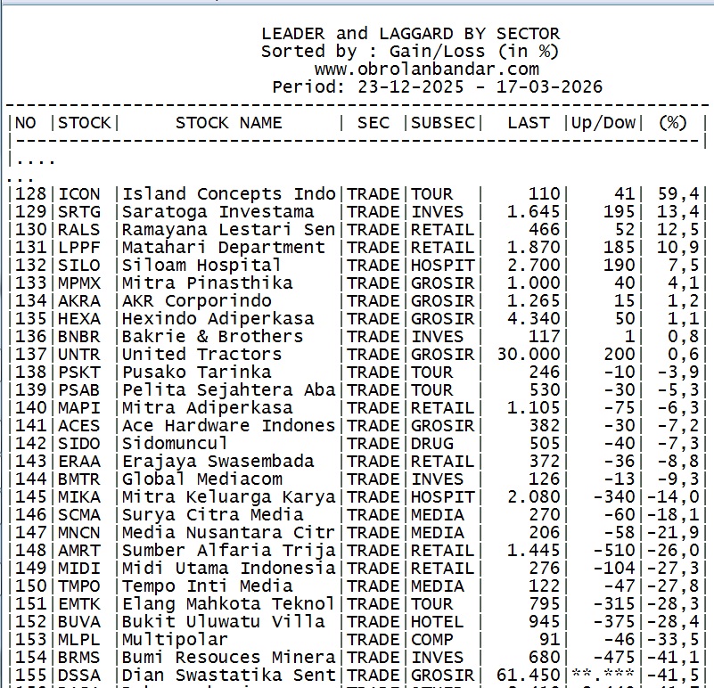Click the -41,5 percent value for DSSA
This screenshot has height=688, width=714.
tap(673, 675)
